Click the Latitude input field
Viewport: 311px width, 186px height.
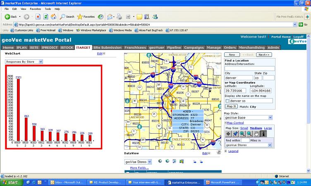tap(235, 91)
